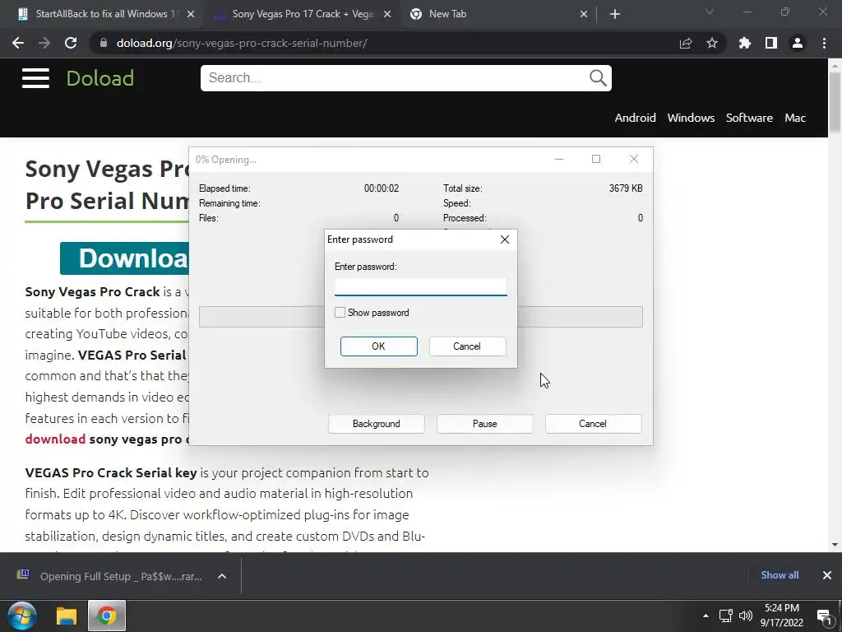Toggle the Chrome side panel icon
Viewport: 842px width, 632px height.
[771, 43]
